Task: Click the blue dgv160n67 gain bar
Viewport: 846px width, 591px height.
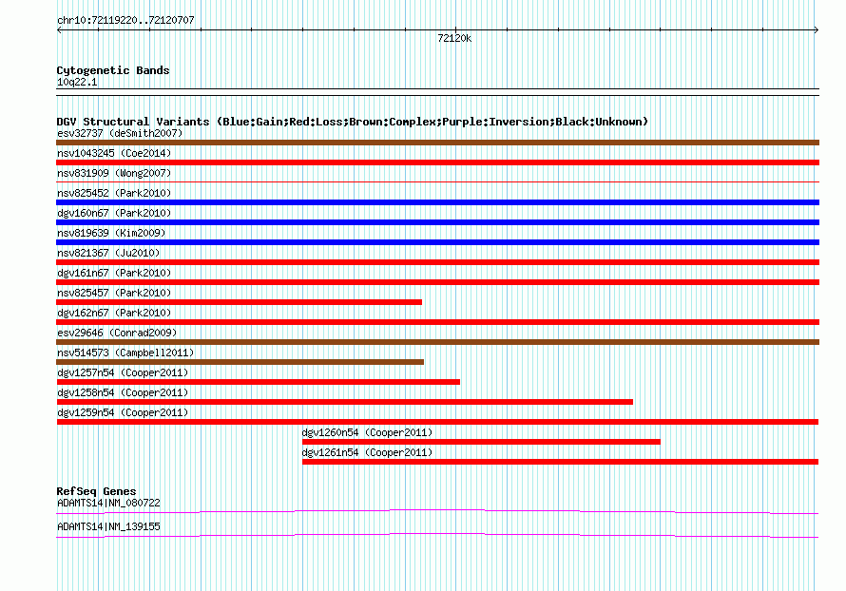Action: tap(437, 222)
